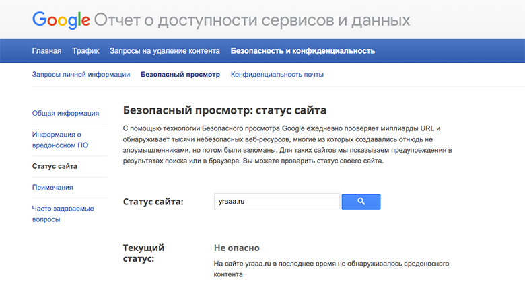Click the Safe Browsing description paragraph
This screenshot has height=300, width=525.
coord(287,145)
